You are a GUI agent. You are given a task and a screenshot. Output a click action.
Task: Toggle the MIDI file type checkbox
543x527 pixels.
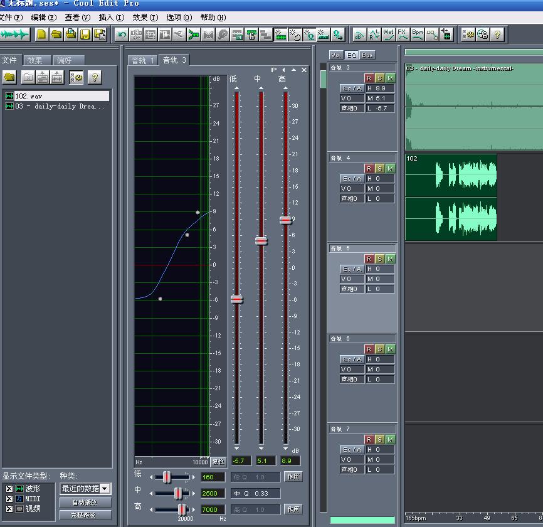[9, 499]
